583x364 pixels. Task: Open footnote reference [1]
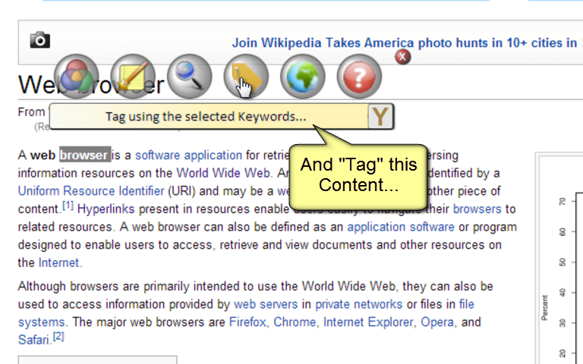pos(68,205)
